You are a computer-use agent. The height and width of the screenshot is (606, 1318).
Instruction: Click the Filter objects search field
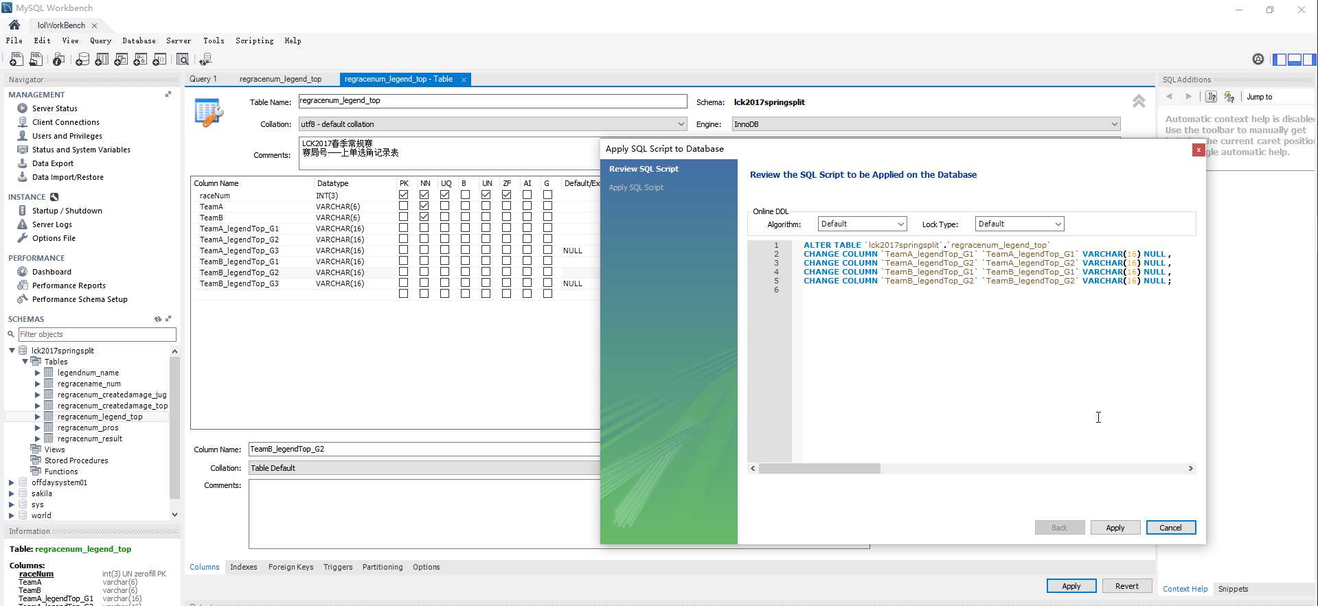pos(97,334)
